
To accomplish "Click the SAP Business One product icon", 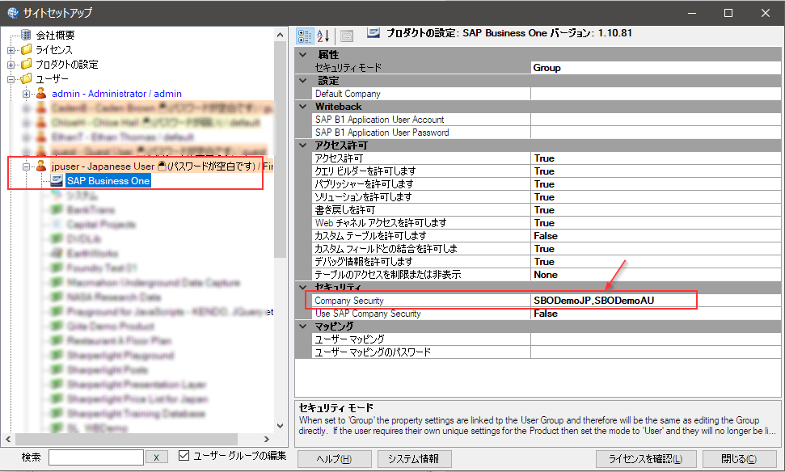I will tap(57, 181).
